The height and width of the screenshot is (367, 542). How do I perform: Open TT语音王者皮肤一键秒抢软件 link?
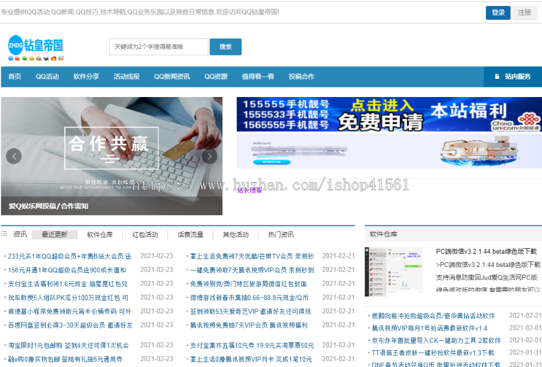(x=433, y=353)
